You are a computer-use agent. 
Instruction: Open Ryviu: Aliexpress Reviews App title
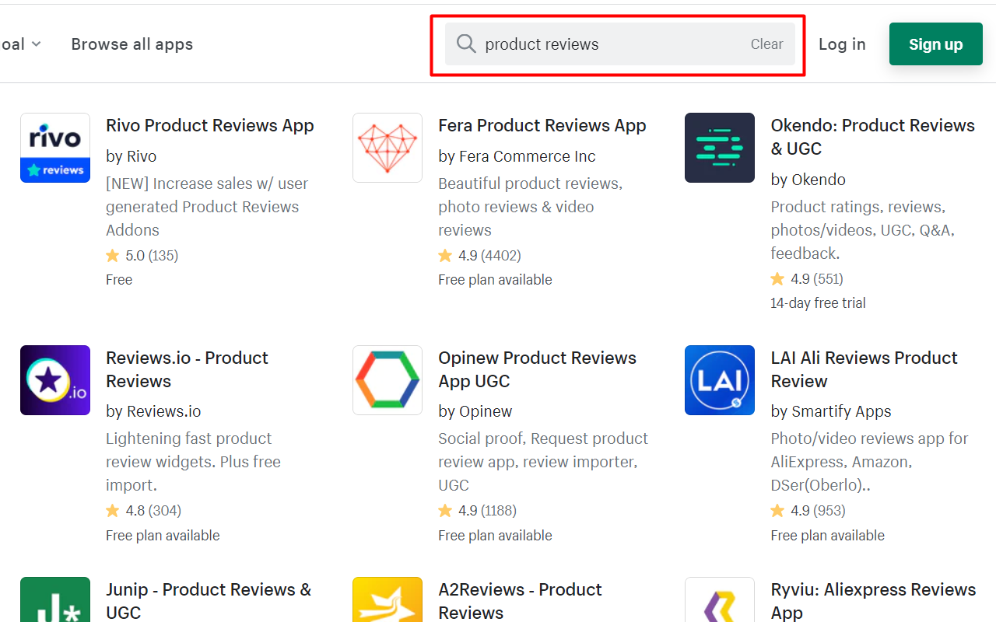[x=873, y=600]
